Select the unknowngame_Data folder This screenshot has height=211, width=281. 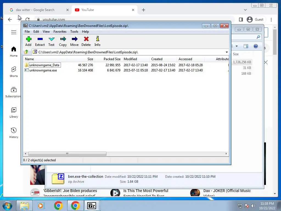click(44, 65)
